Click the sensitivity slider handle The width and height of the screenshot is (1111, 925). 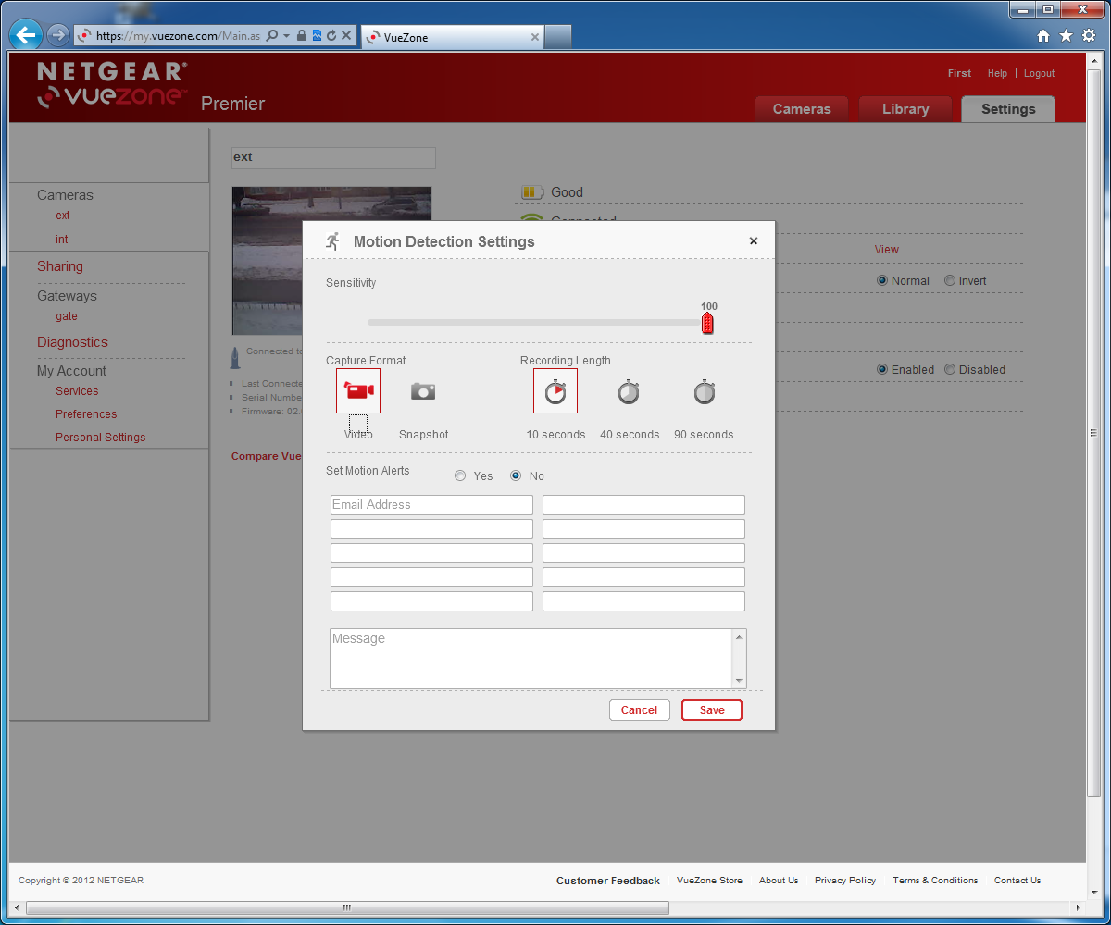707,323
